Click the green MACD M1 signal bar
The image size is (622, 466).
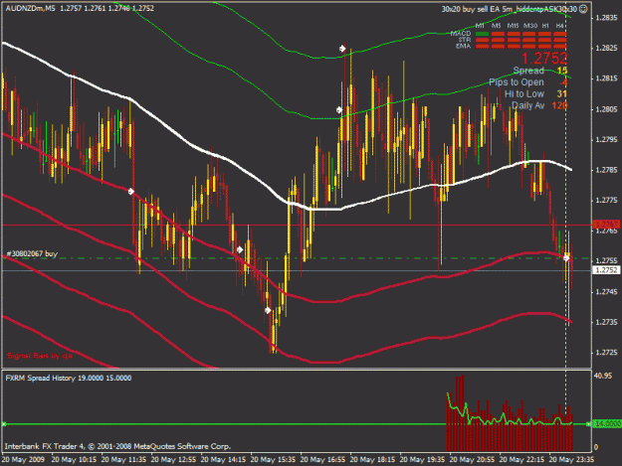click(482, 34)
